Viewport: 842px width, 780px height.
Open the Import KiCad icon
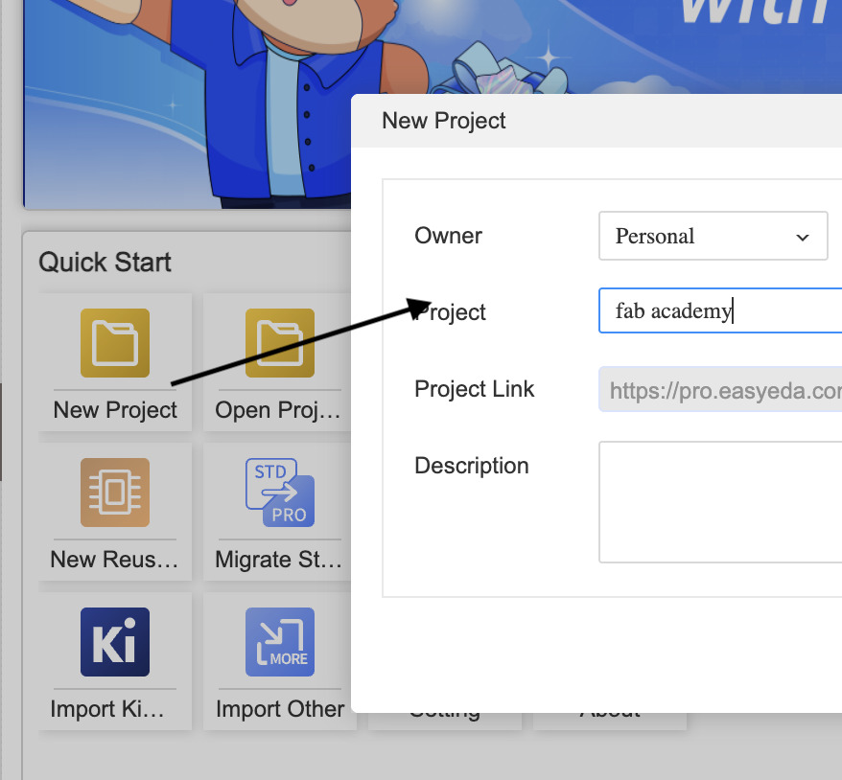[x=115, y=642]
